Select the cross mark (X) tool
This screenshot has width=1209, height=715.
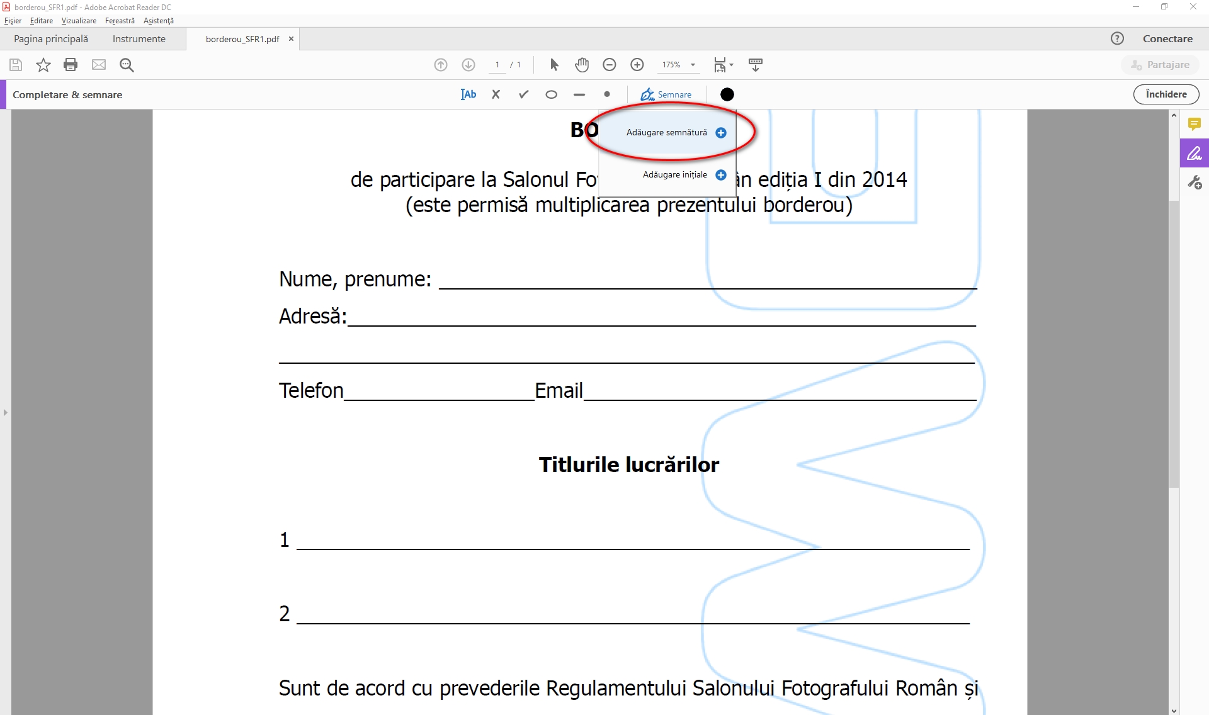[x=496, y=94]
